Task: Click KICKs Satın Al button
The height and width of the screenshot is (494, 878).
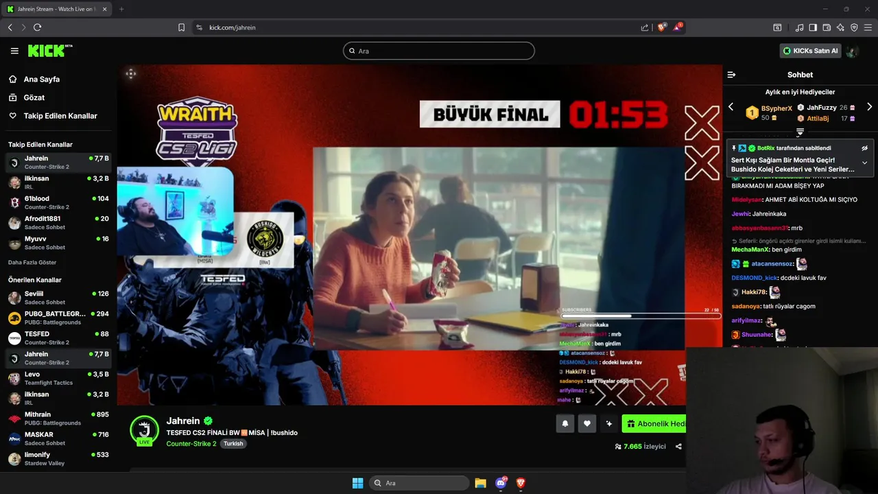Action: click(x=809, y=51)
